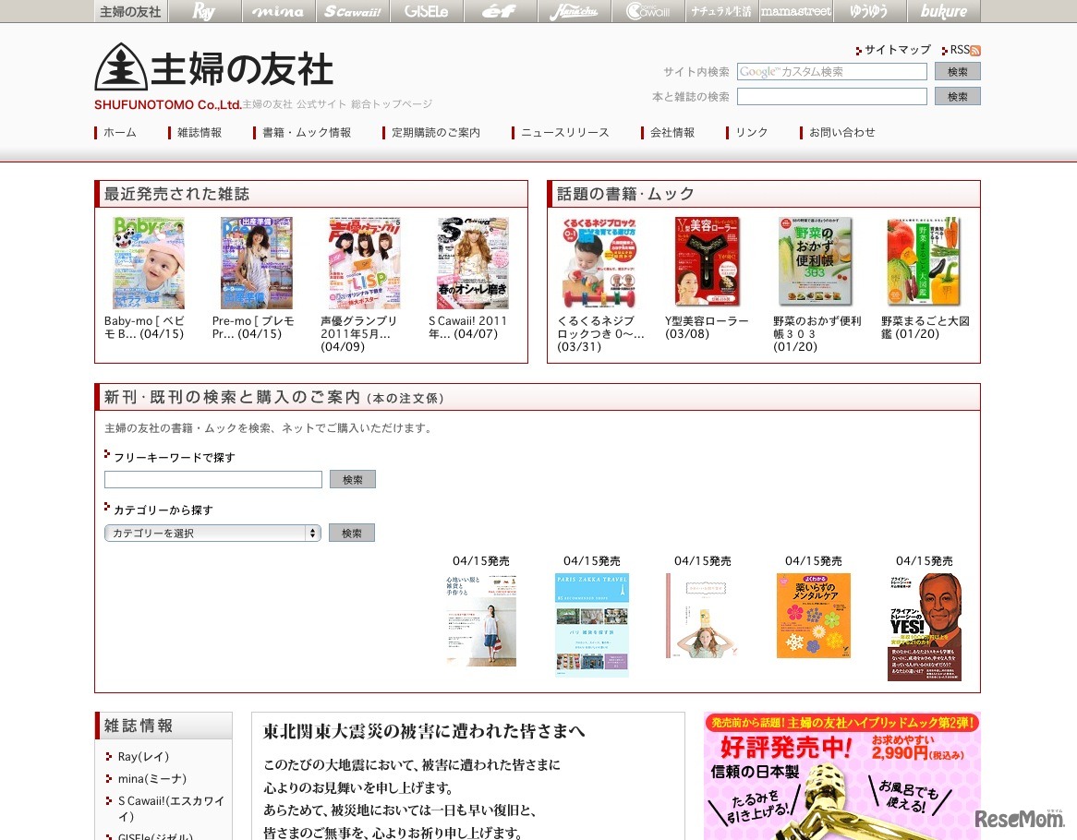The height and width of the screenshot is (840, 1077).
Task: Open the ゆうゆう logo in top bar
Action: 869,11
